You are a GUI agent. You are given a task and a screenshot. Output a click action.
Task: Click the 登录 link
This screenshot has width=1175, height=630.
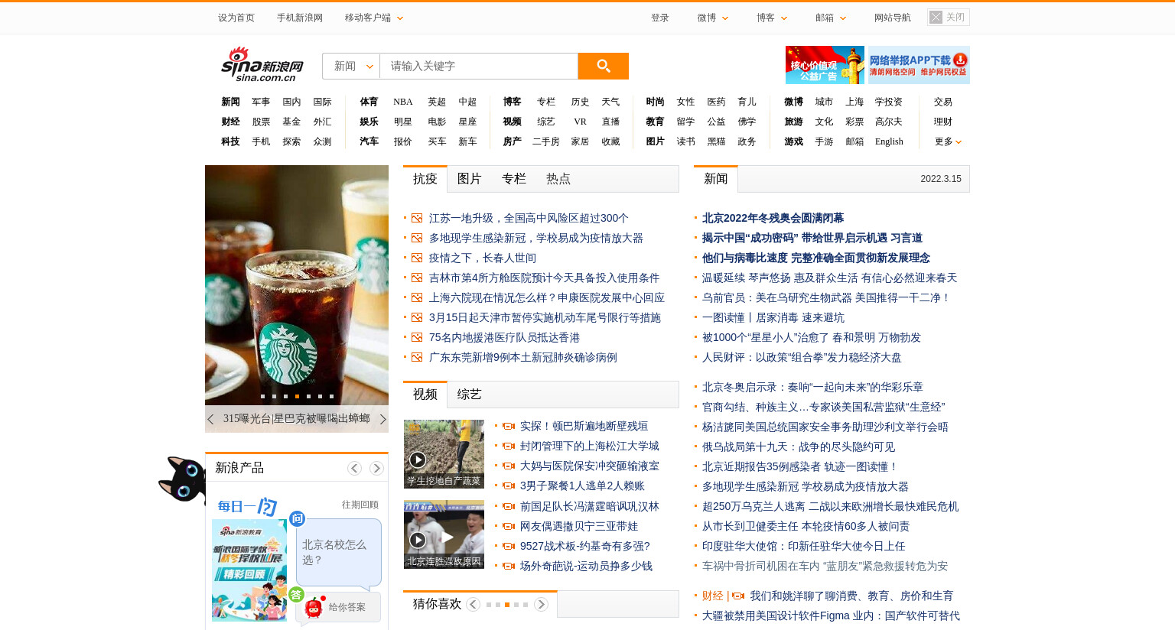click(660, 18)
